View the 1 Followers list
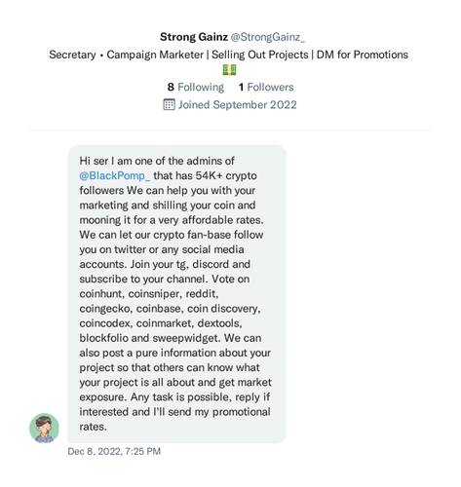The image size is (461, 487). 266,87
